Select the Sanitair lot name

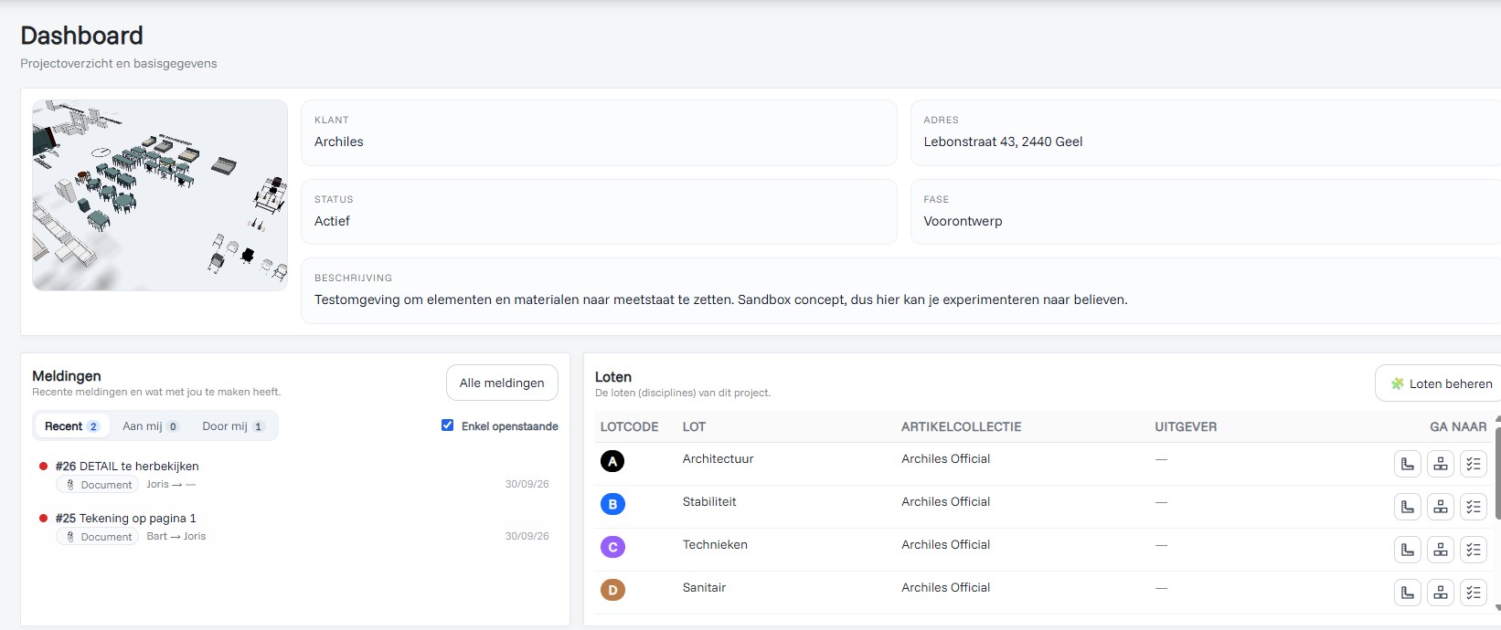tap(704, 587)
